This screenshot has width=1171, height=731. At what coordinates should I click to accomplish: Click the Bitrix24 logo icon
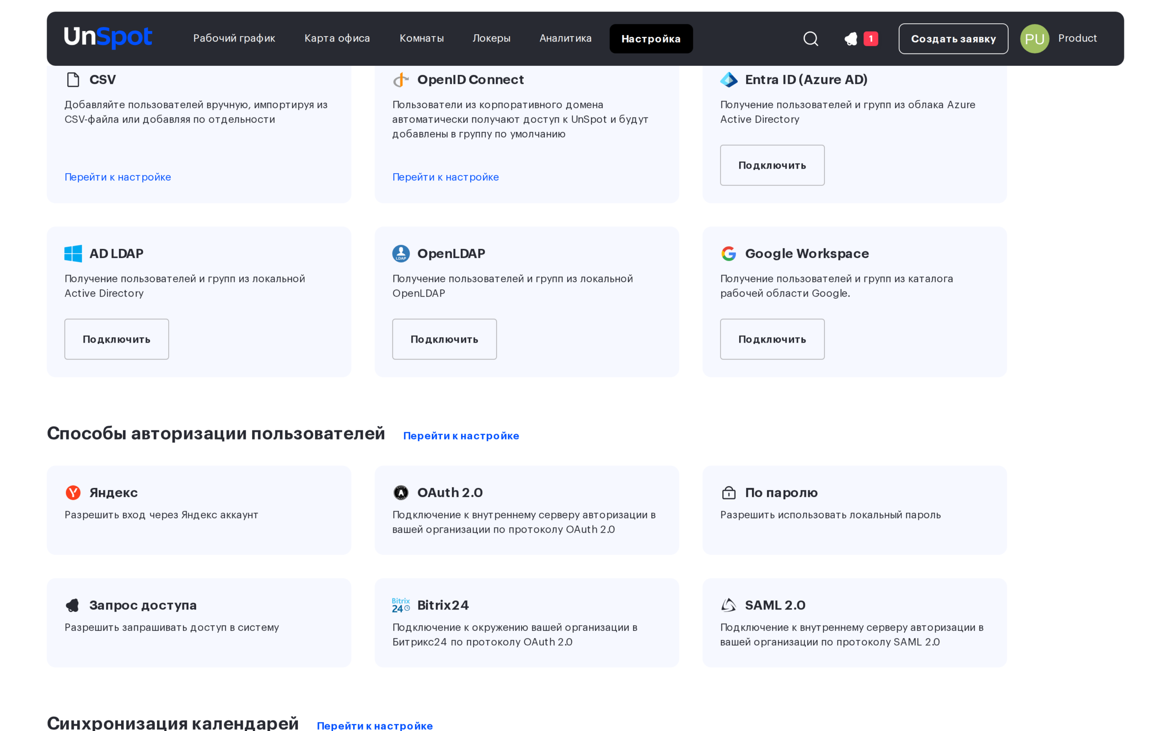click(401, 605)
